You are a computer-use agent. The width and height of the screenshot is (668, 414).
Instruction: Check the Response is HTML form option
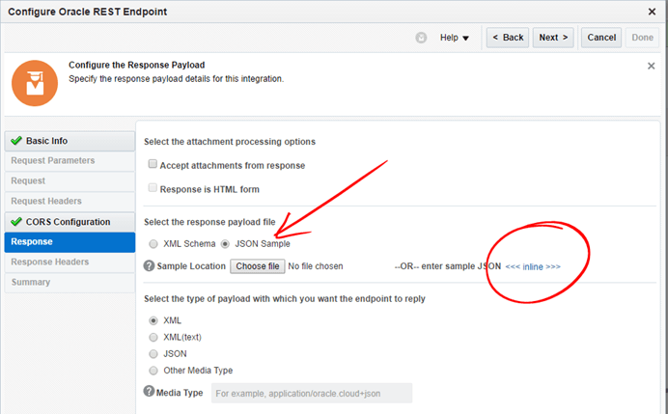(153, 188)
